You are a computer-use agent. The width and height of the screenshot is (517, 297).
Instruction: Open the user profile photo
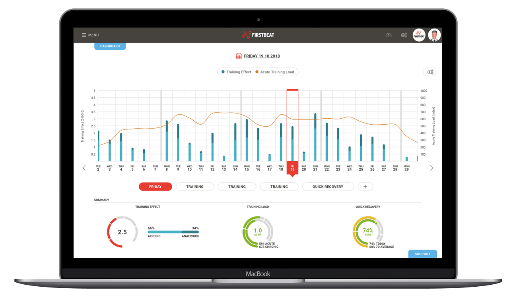pos(434,35)
